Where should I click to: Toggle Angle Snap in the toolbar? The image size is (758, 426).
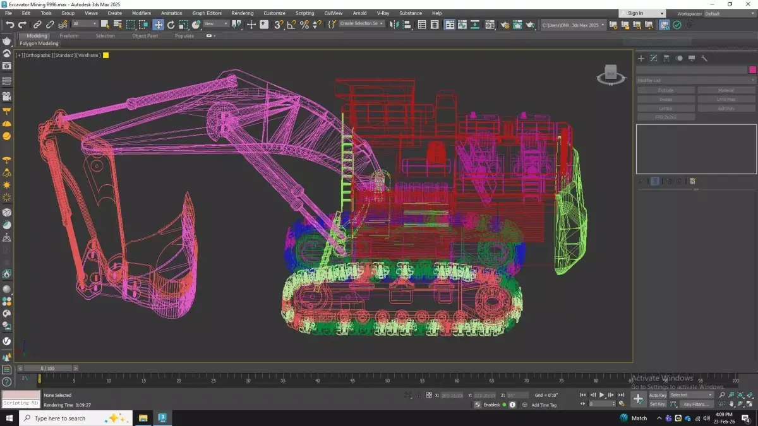pos(291,25)
